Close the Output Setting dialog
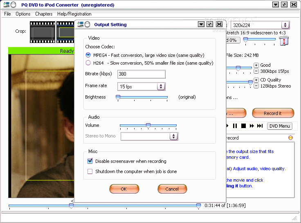Screen dimensions: 301x223 coord(219,24)
